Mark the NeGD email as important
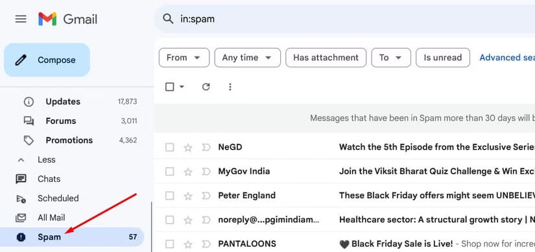This screenshot has width=535, height=252. click(x=206, y=147)
